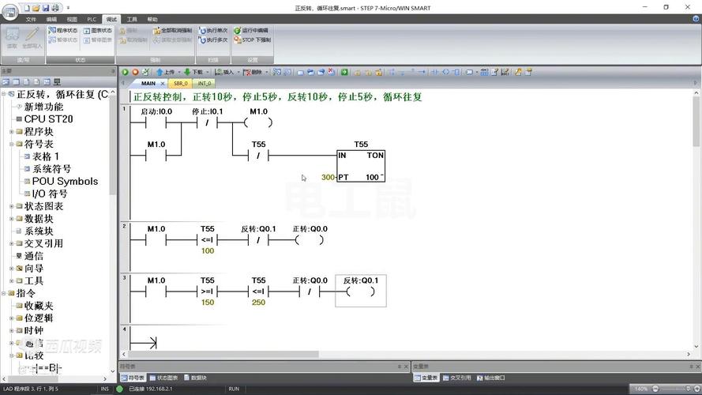Switch to the SBR_0 editor tab
702x395 pixels.
coord(180,83)
